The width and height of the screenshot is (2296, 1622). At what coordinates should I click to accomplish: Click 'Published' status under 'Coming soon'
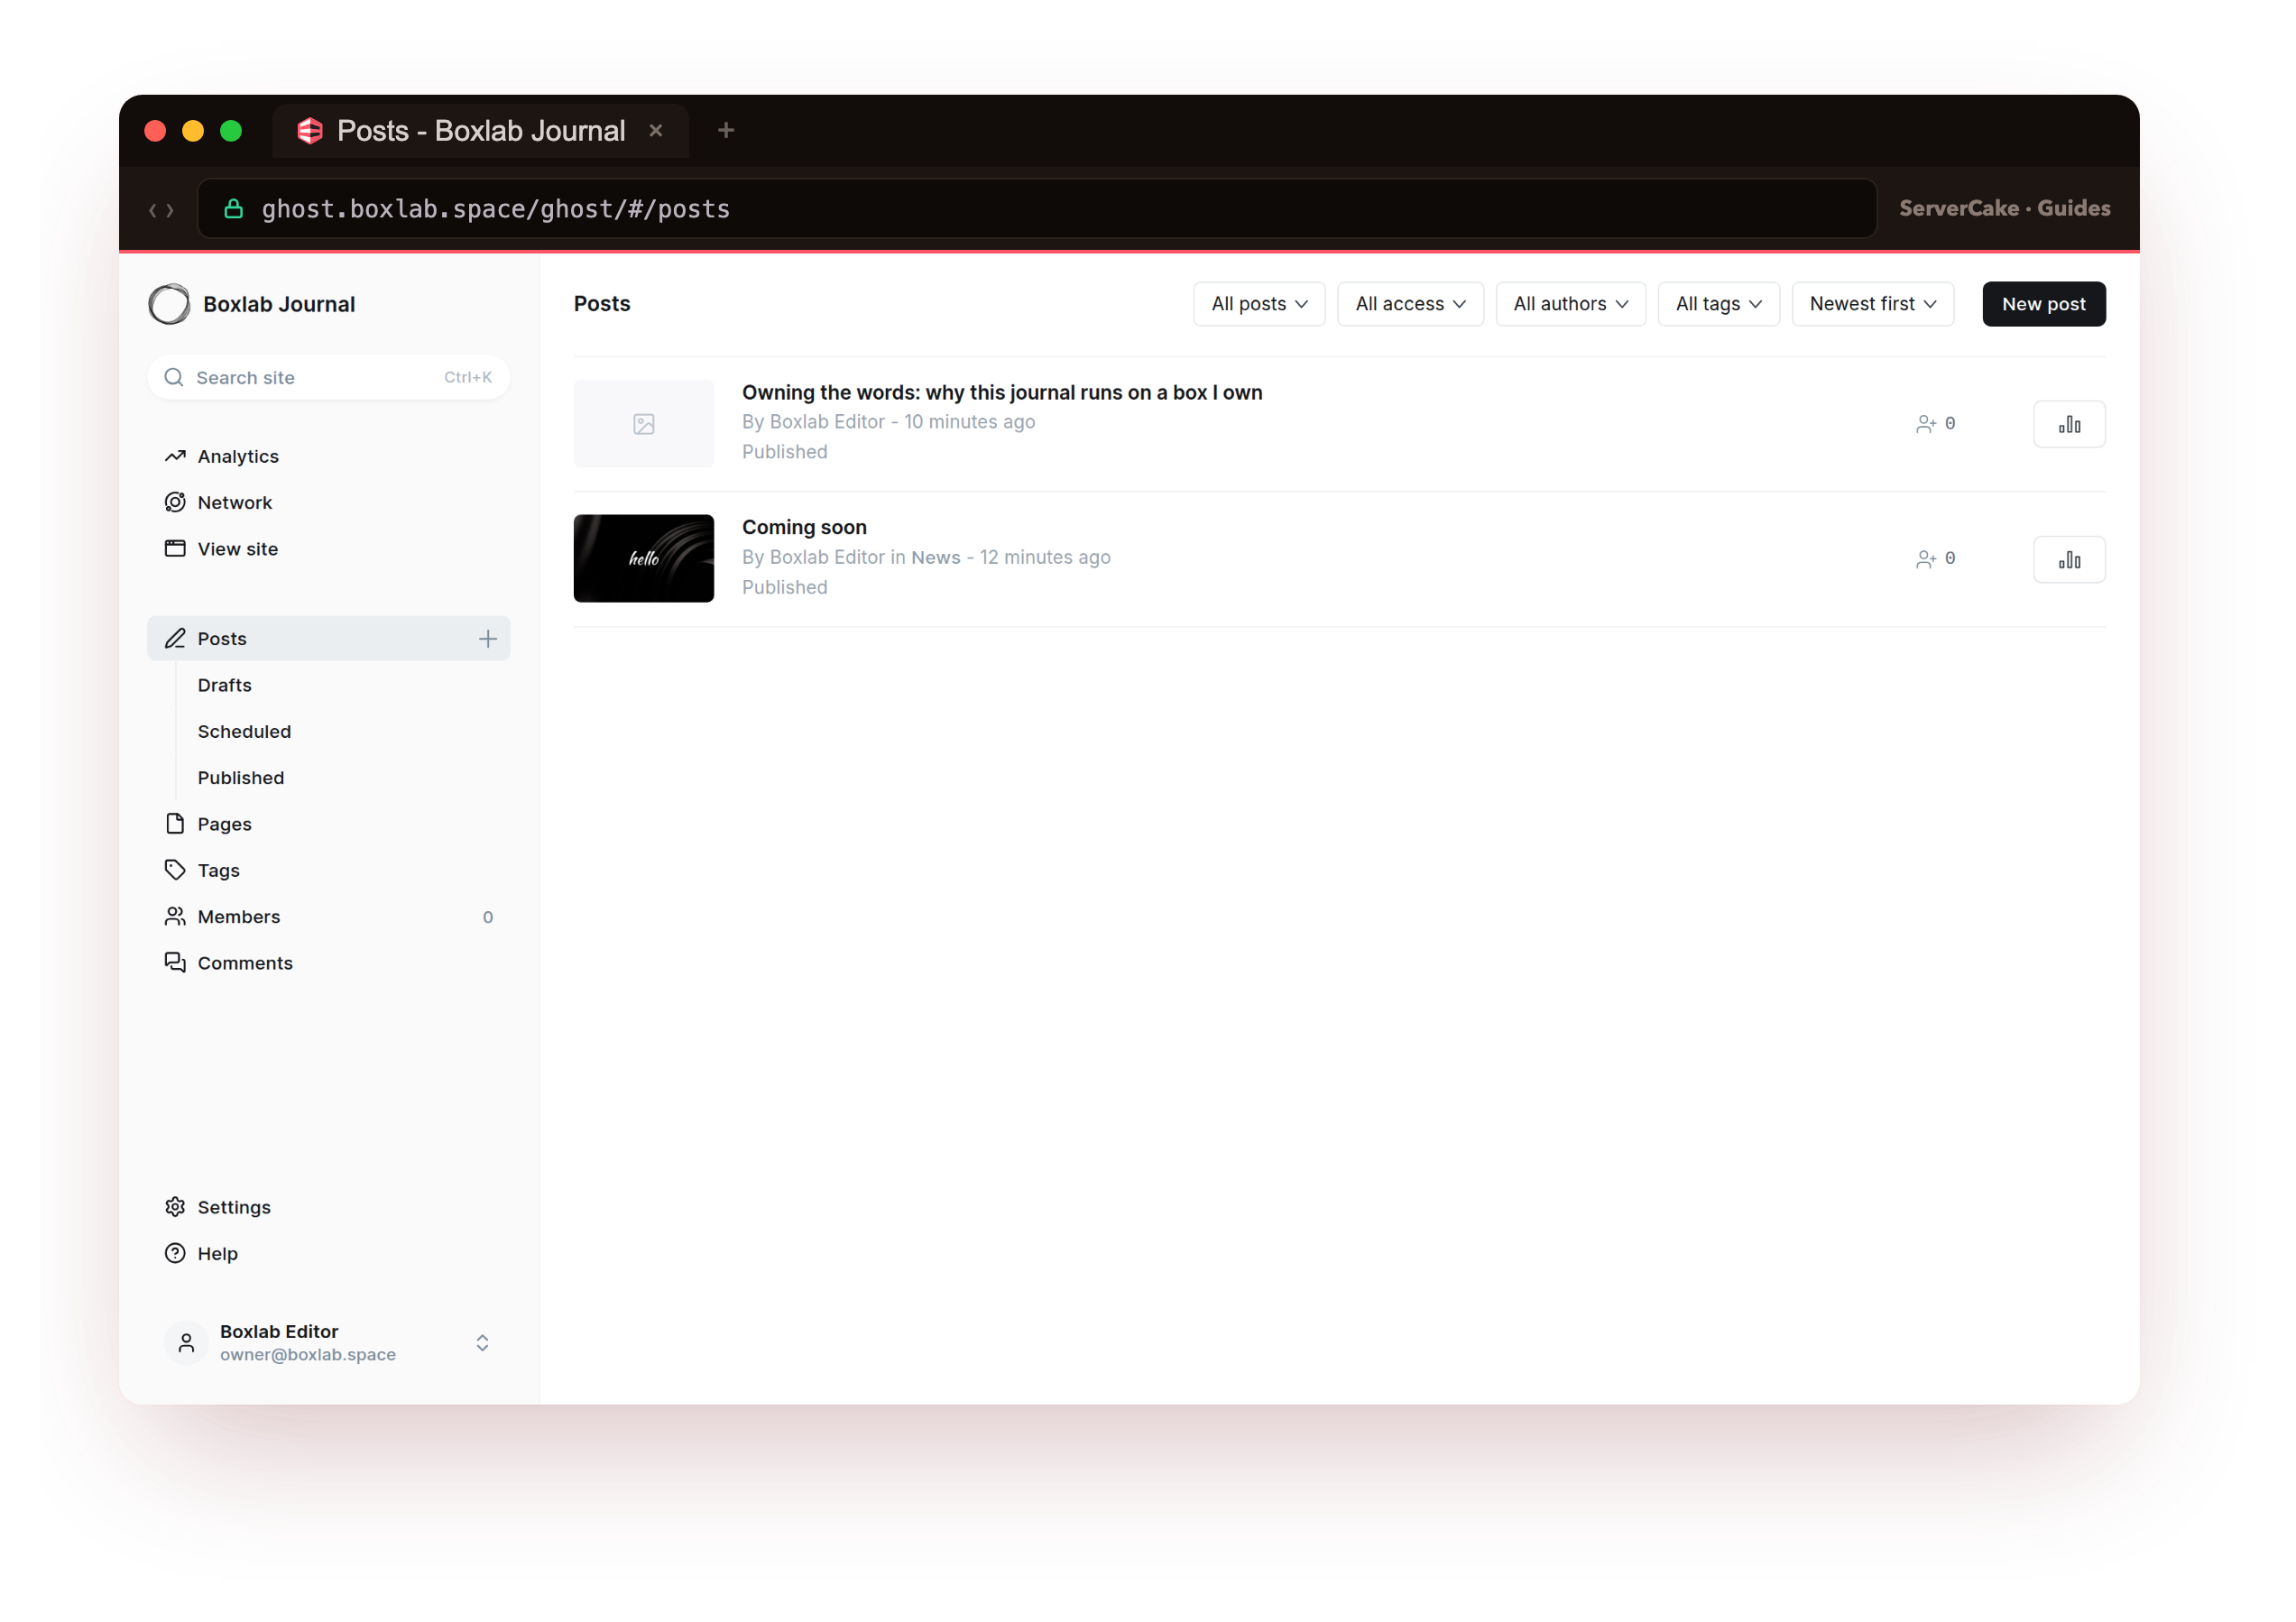tap(784, 587)
